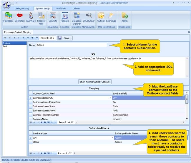Select the City LawBase field cell
The height and width of the screenshot is (163, 191).
pyautogui.click(x=149, y=98)
